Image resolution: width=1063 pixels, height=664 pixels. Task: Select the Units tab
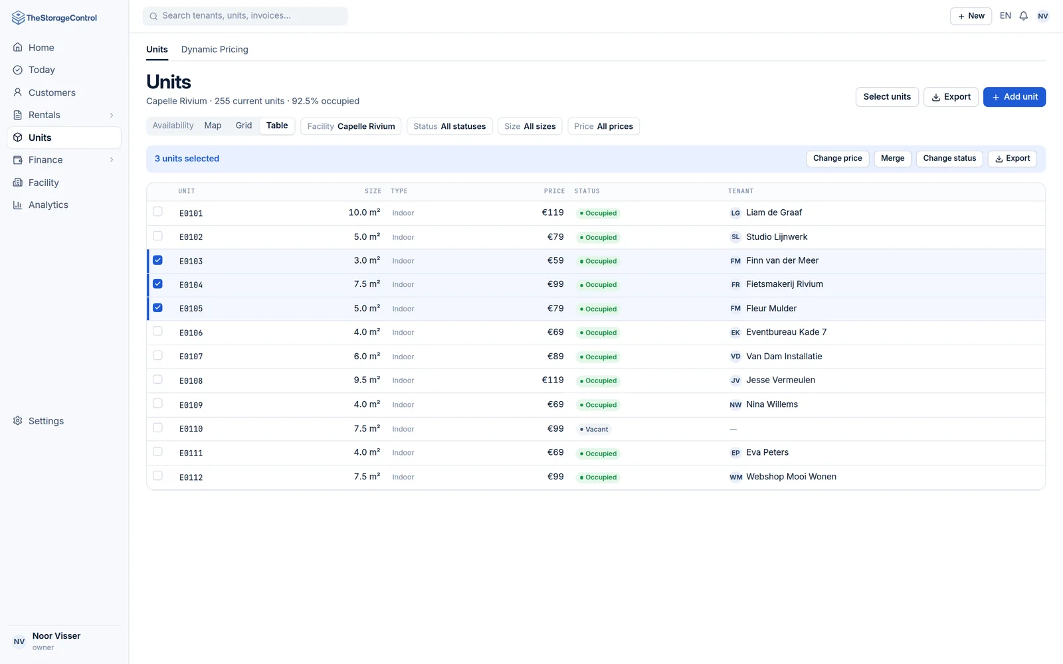pos(157,49)
